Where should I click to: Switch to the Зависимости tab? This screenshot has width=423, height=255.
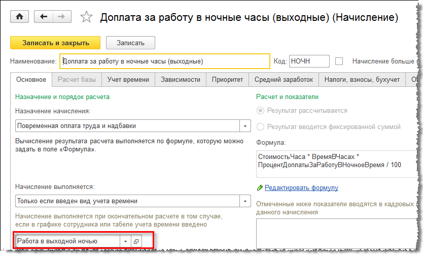click(x=180, y=79)
